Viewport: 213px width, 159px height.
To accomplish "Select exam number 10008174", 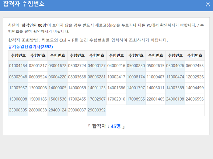I will [136, 77].
